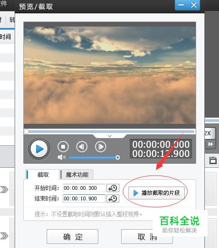Screen dimensions: 219x248
Task: Click the video progress bar handle
Action: 27,132
